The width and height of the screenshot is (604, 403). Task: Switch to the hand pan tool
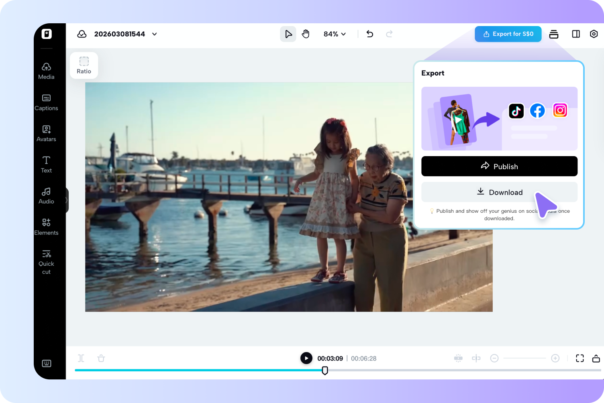click(306, 34)
